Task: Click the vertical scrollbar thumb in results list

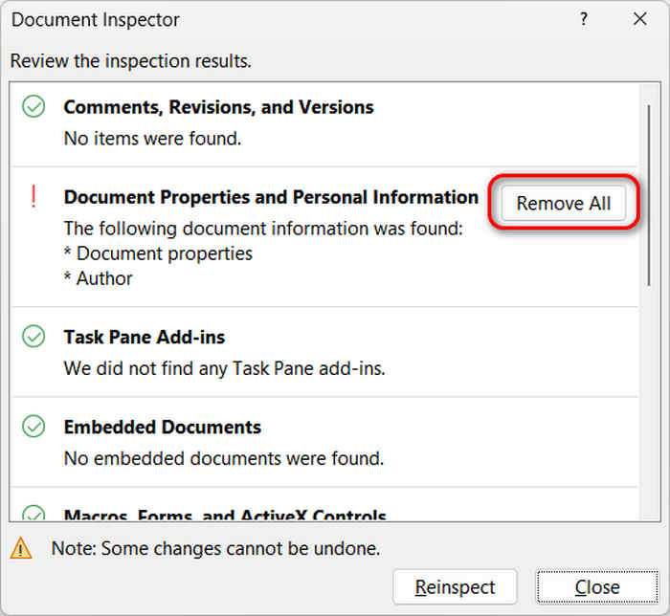Action: point(649,195)
